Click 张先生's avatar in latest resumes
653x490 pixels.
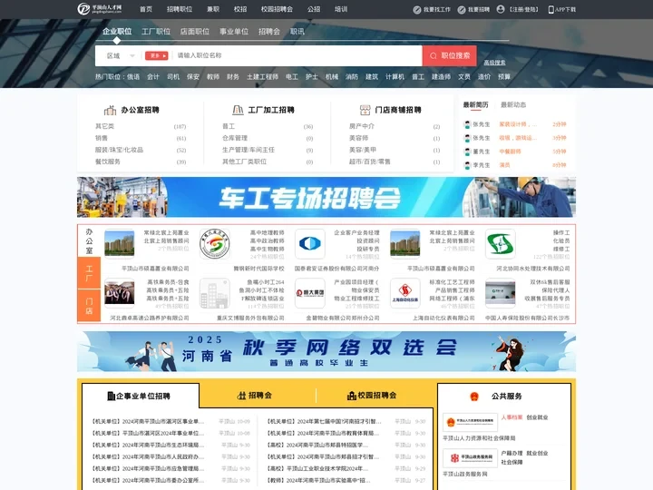(465, 124)
